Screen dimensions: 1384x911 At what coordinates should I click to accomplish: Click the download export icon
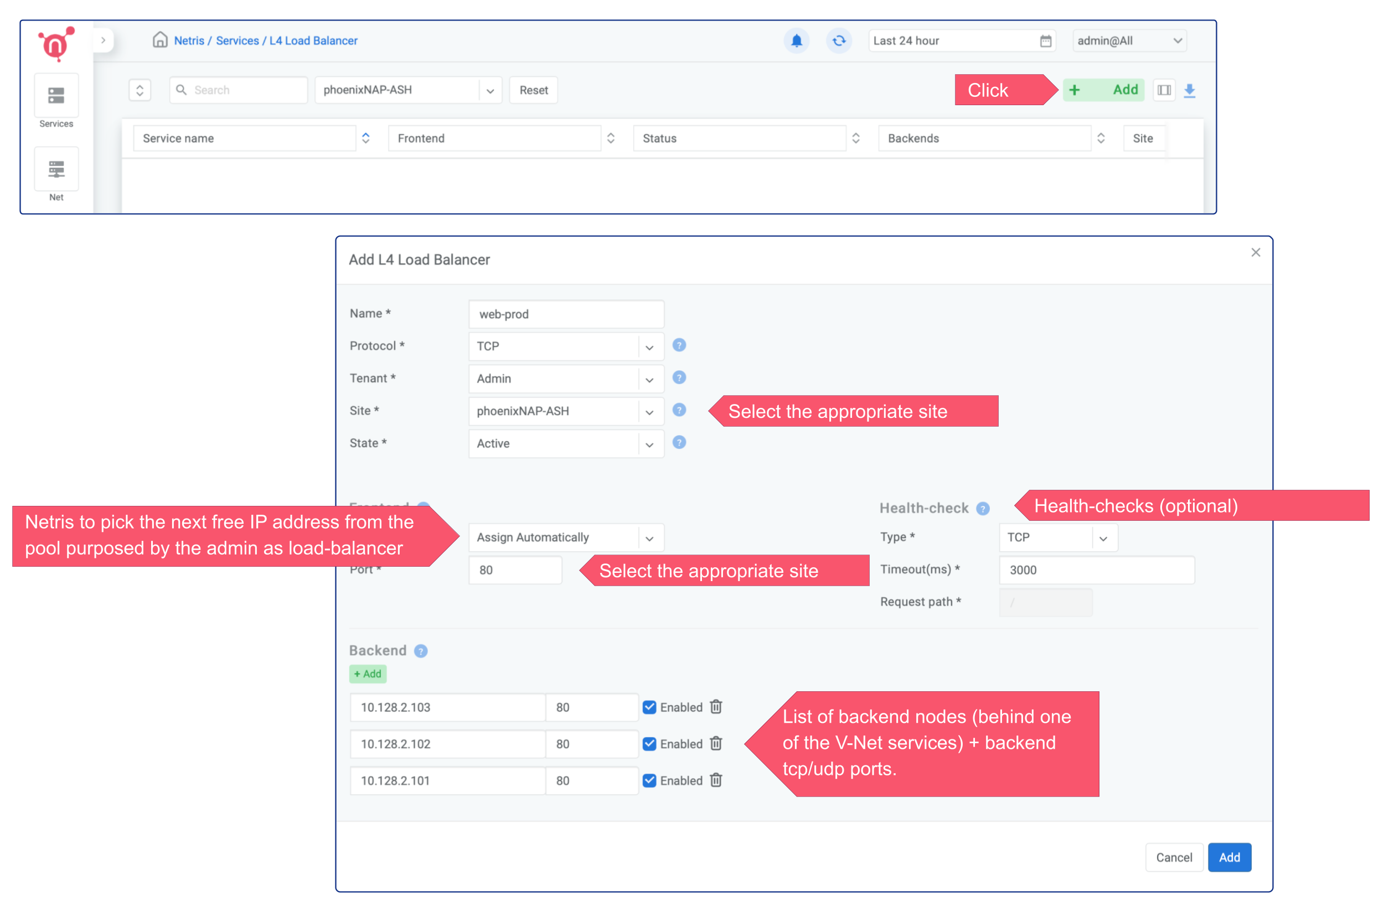1189,91
